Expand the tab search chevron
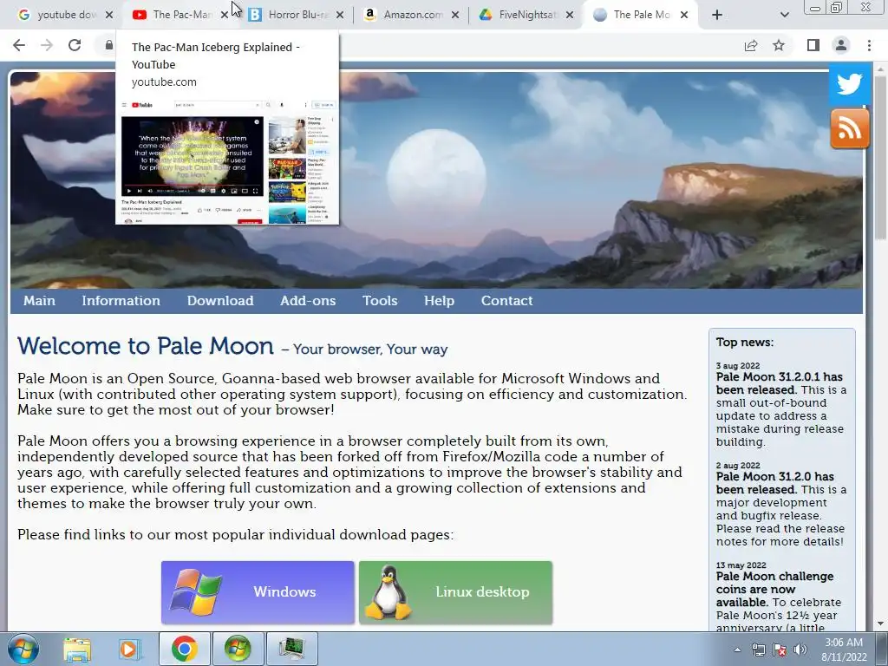This screenshot has height=666, width=888. tap(784, 15)
